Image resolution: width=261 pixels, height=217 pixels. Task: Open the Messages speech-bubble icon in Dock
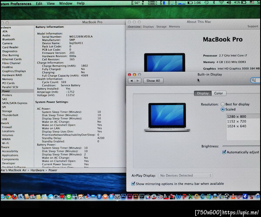pyautogui.click(x=50, y=197)
